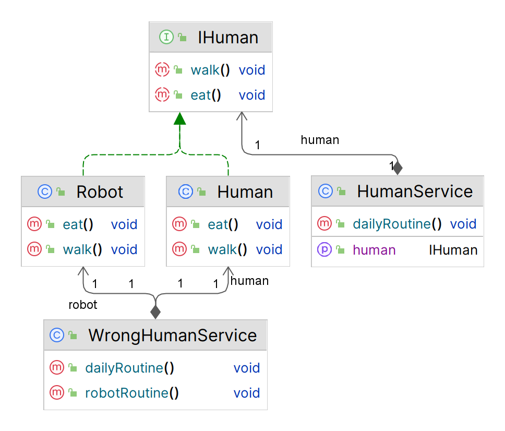Click the Human class icon

coord(185,191)
